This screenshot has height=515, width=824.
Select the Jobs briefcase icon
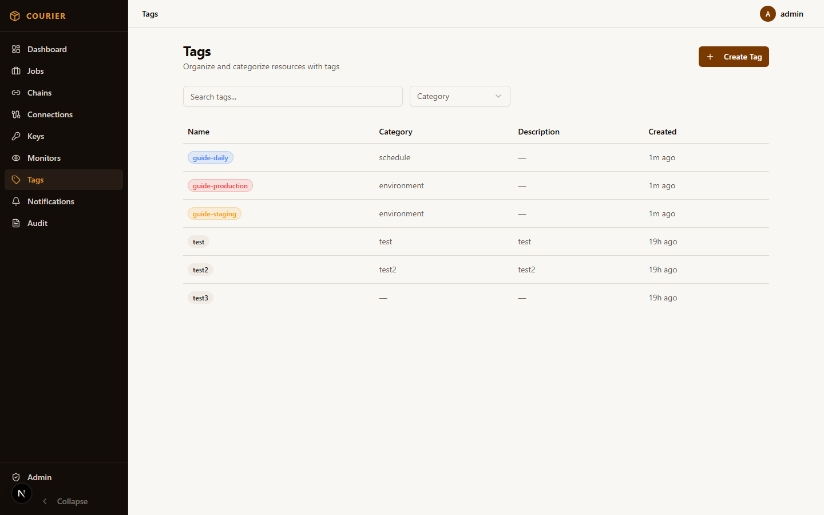click(x=16, y=71)
